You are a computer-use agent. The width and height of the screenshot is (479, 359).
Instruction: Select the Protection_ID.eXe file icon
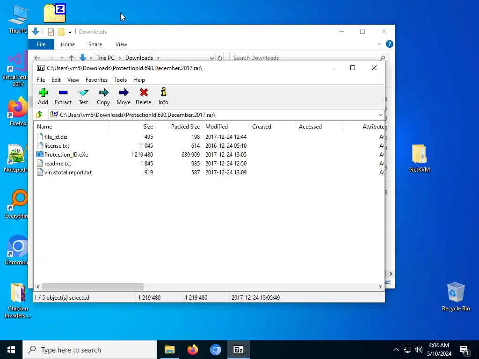(x=40, y=154)
